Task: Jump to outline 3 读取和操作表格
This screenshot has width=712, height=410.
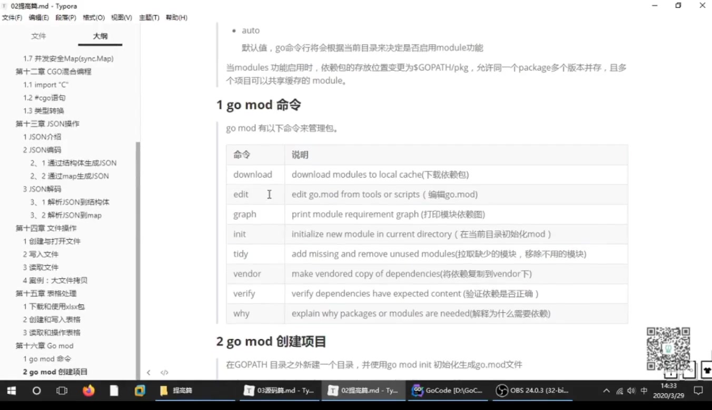Action: 52,332
